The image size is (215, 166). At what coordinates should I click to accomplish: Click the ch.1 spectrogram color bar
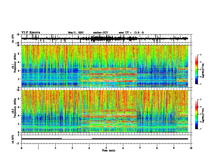[197, 69]
